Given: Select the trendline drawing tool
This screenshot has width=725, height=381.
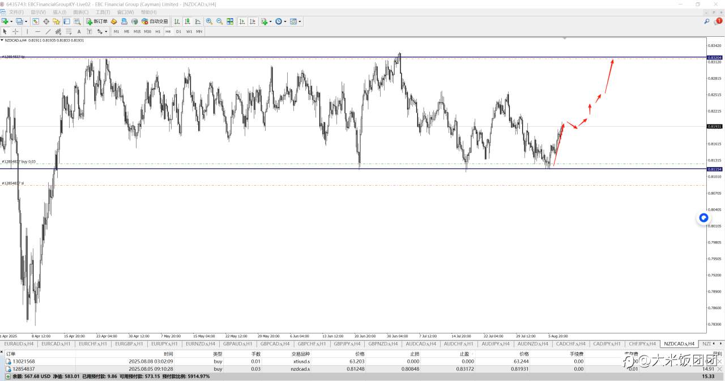Looking at the screenshot, I should 48,32.
